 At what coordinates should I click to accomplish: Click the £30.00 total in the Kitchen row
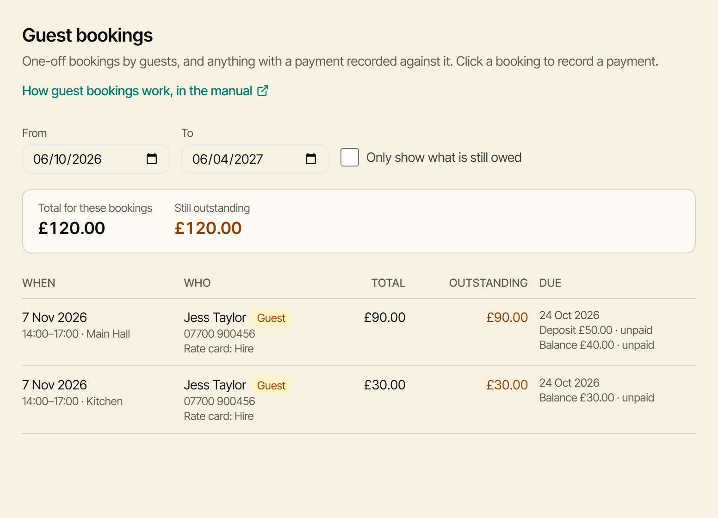pos(384,385)
